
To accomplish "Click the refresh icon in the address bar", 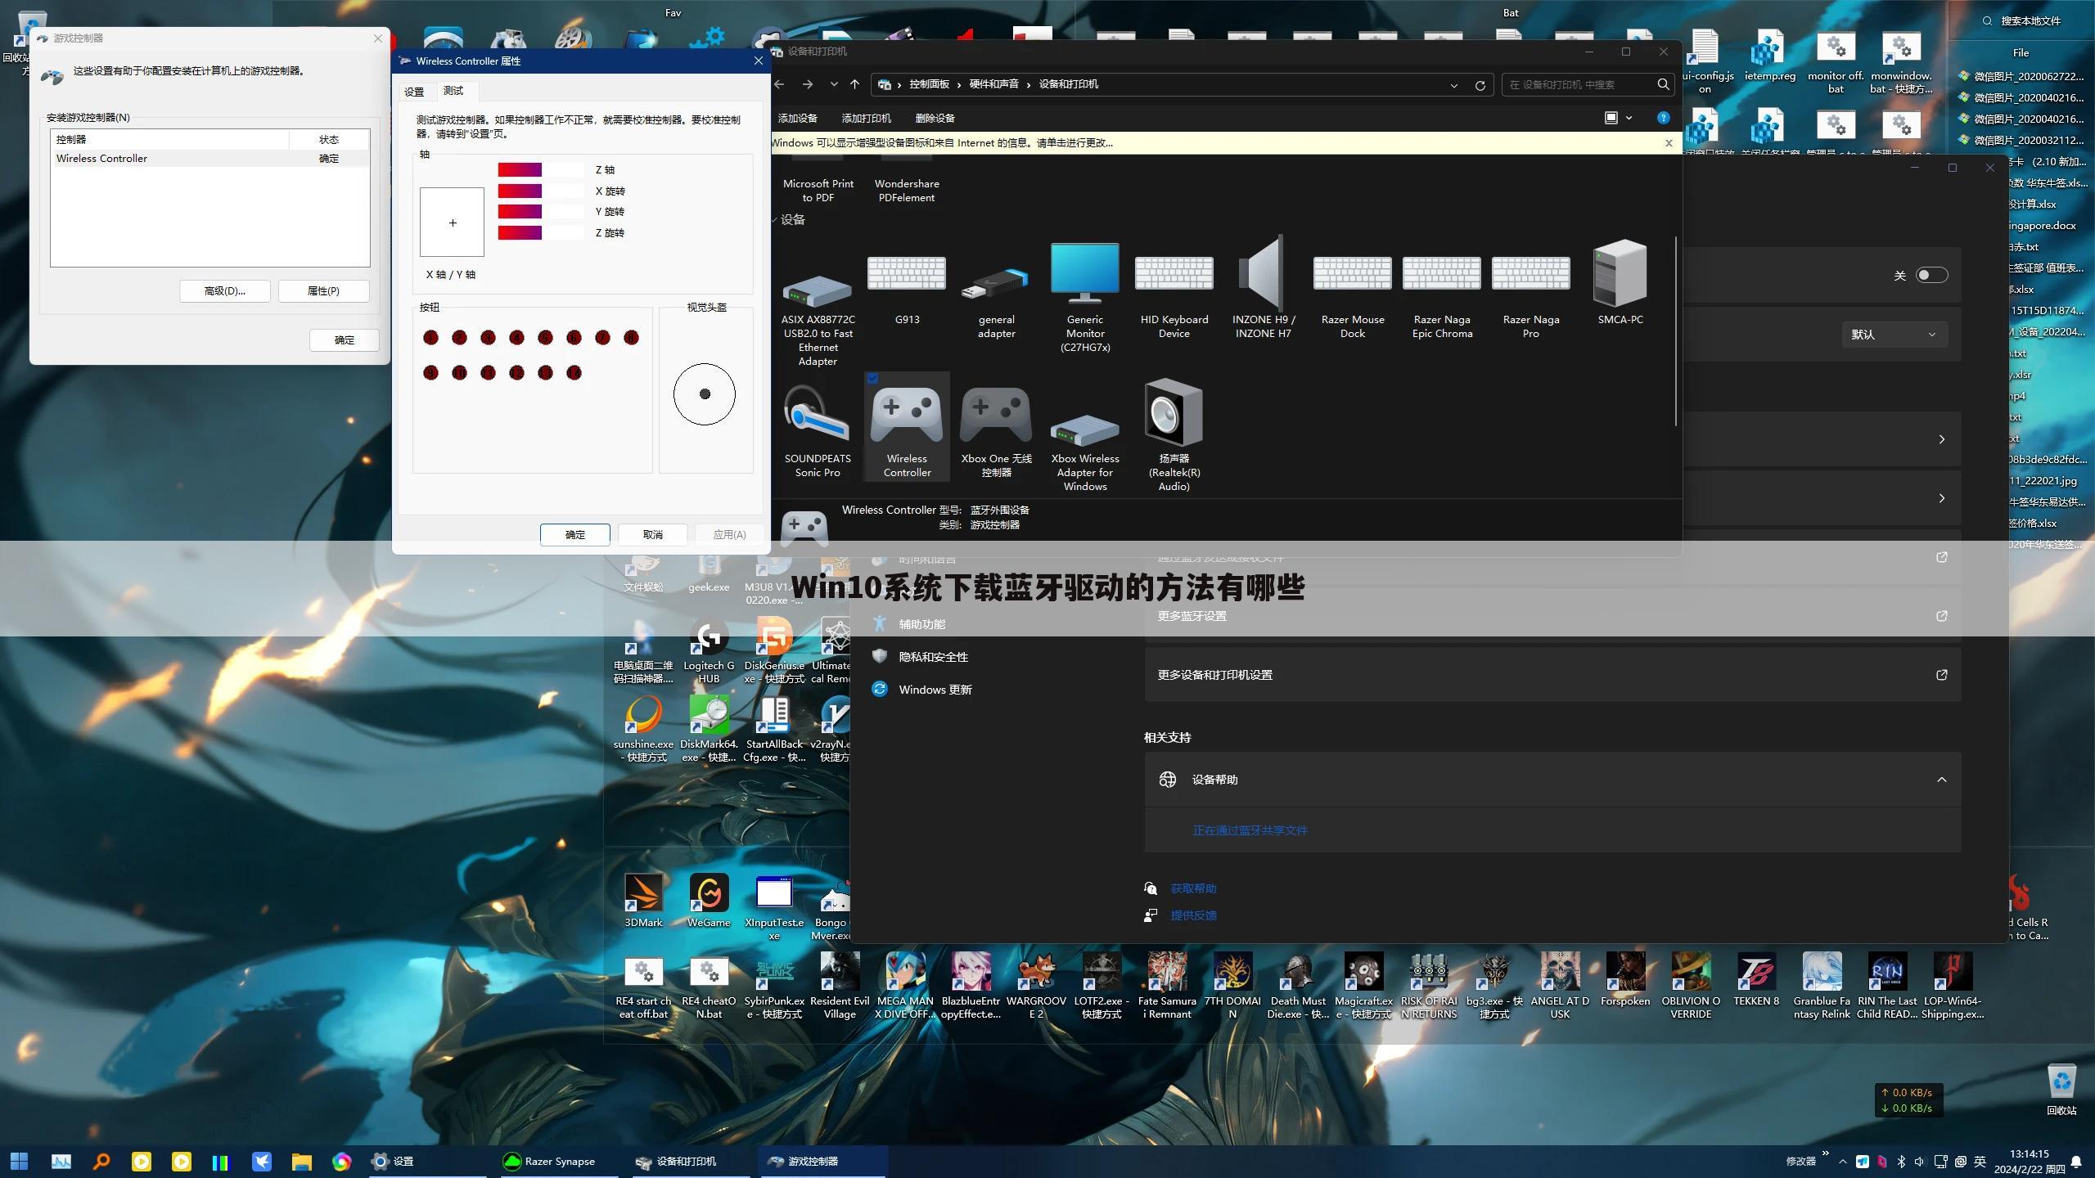I will point(1480,85).
